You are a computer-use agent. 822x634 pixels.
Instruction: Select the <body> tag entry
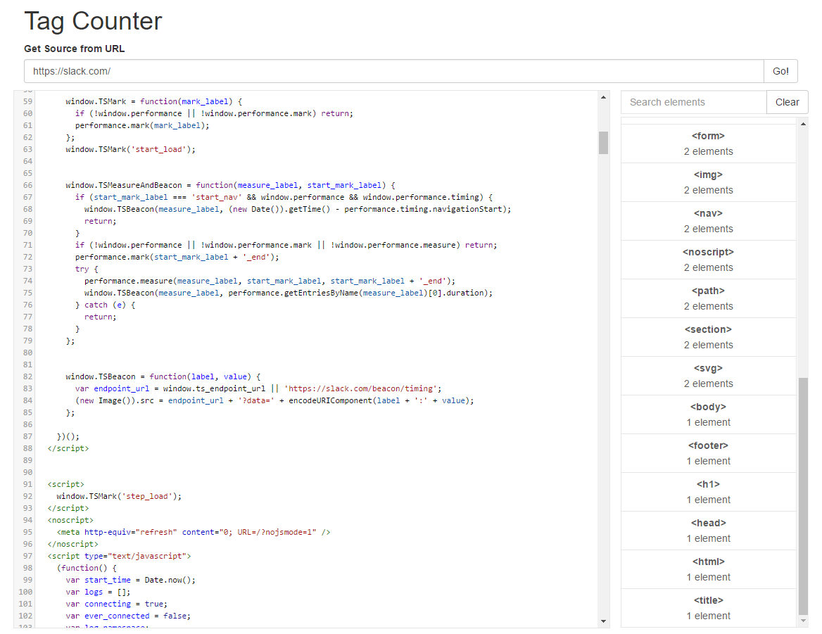[x=708, y=415]
